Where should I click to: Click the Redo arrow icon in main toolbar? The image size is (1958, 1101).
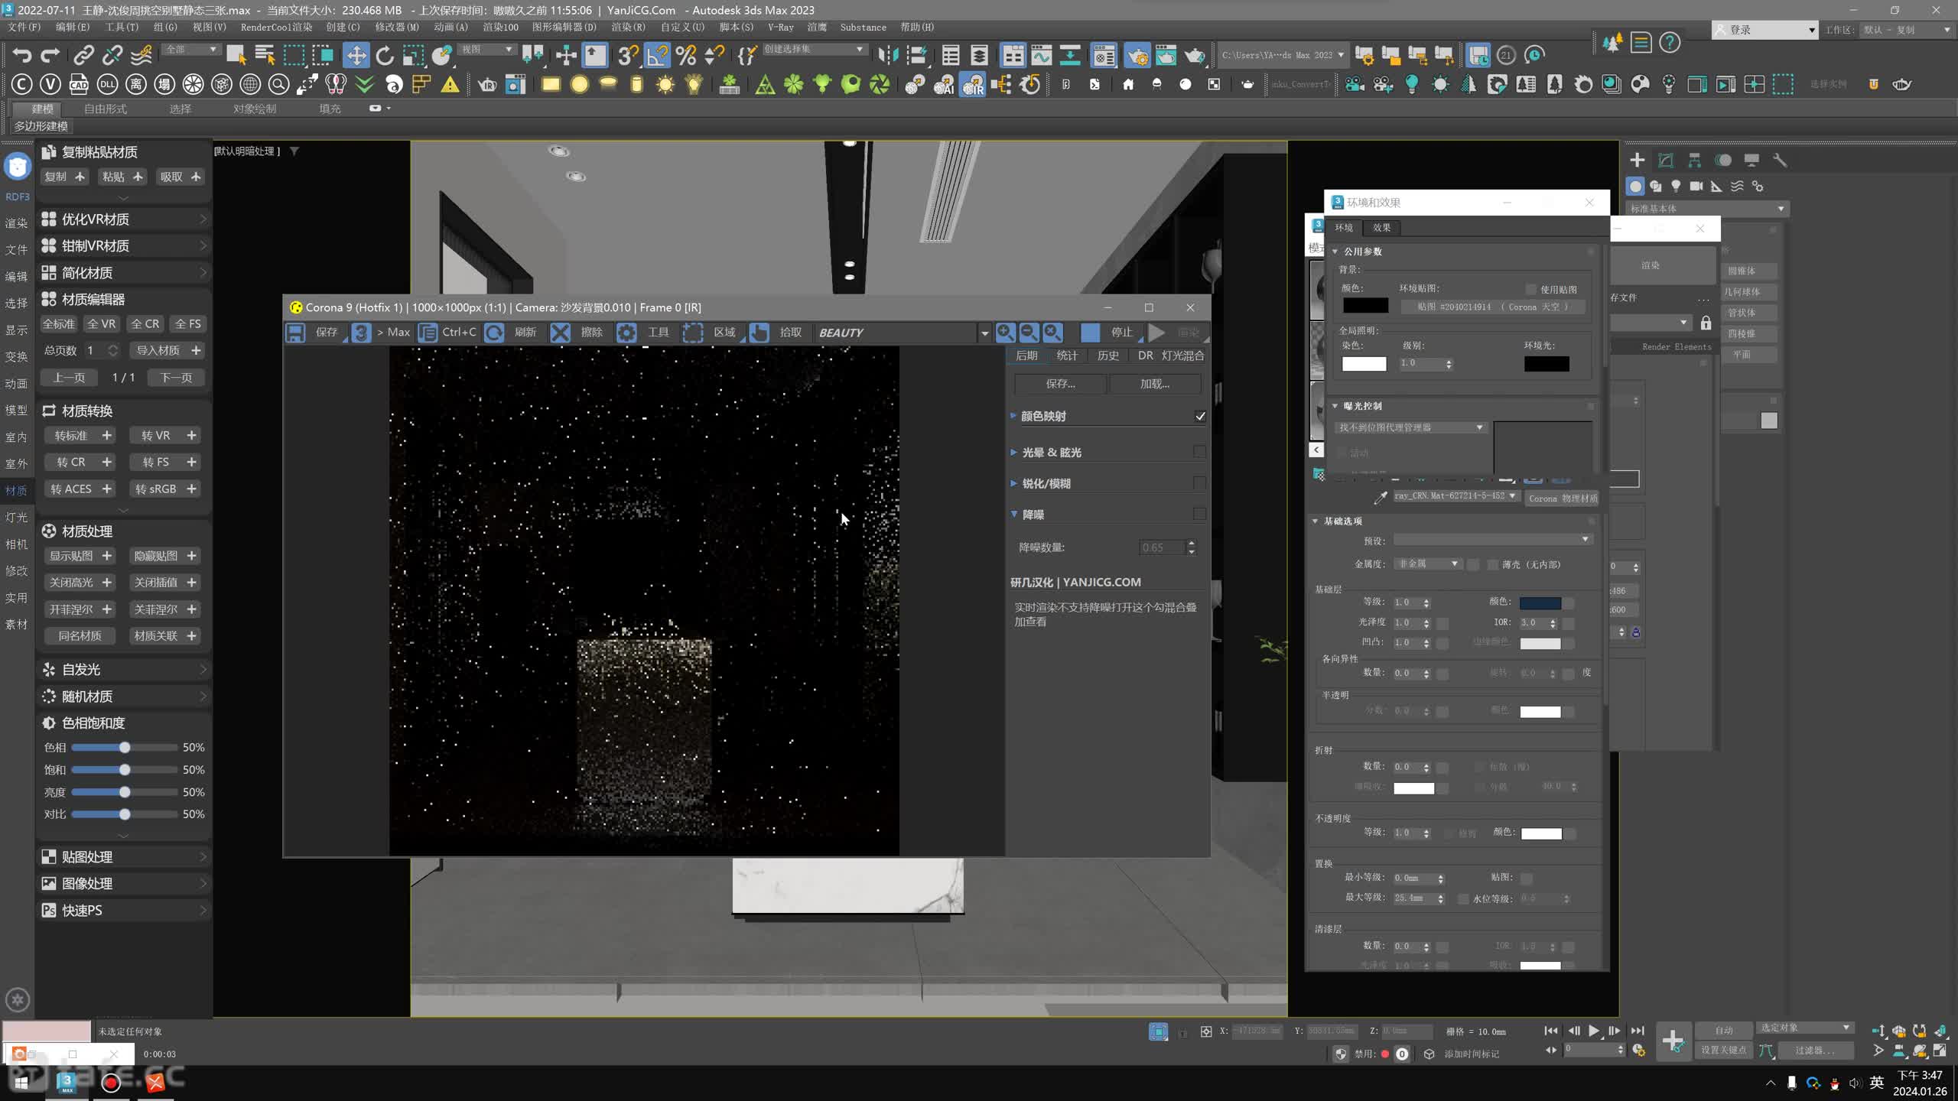[50, 55]
